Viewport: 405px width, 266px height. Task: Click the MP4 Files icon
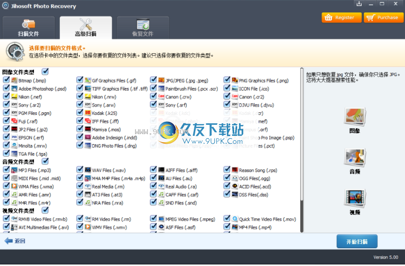(235, 227)
